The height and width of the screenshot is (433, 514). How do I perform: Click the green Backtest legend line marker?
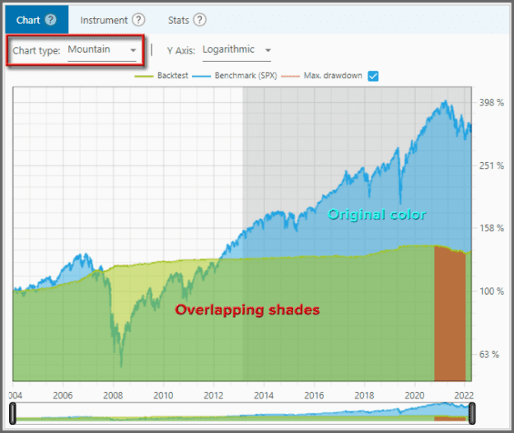tap(144, 77)
